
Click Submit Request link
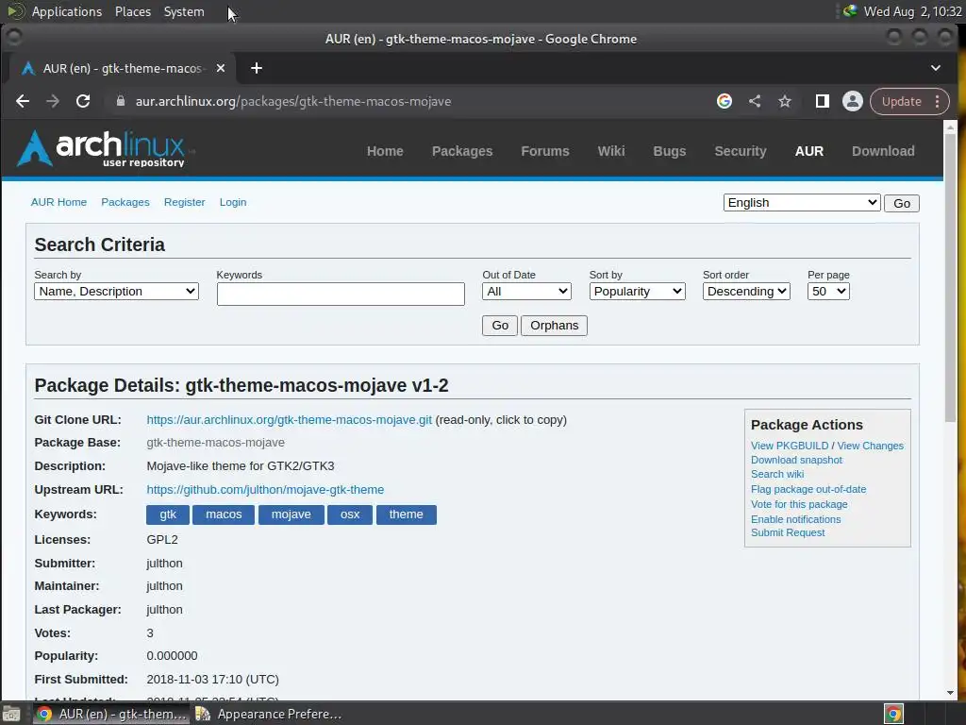tap(788, 532)
